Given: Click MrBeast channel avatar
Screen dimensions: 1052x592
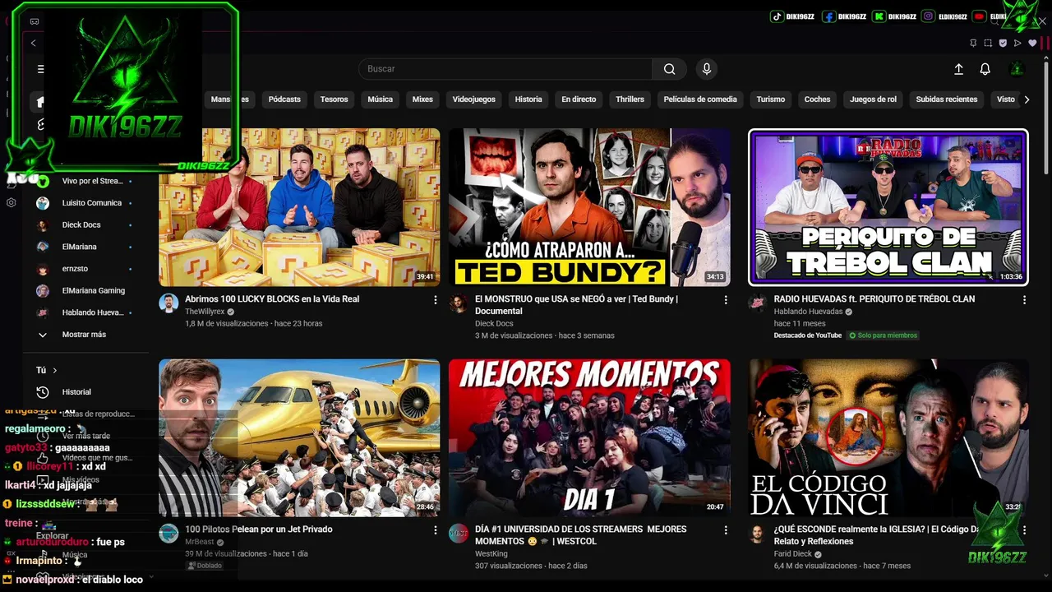Looking at the screenshot, I should [168, 534].
